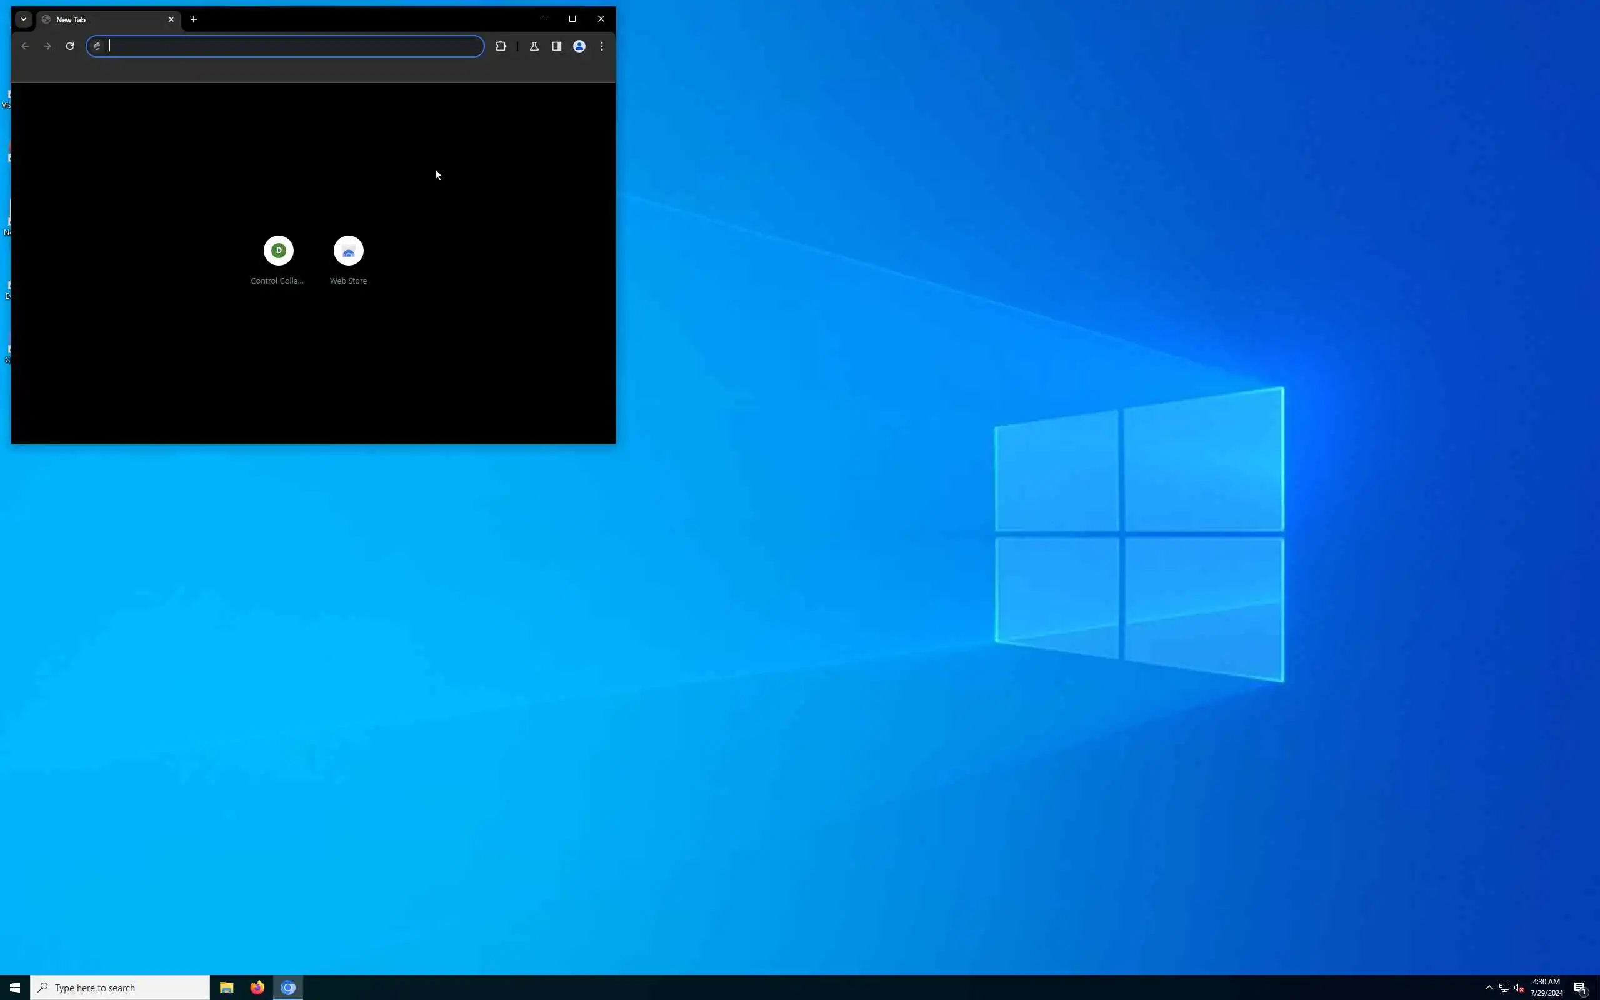Image resolution: width=1600 pixels, height=1000 pixels.
Task: Expand the tab search dropdown
Action: click(x=24, y=19)
